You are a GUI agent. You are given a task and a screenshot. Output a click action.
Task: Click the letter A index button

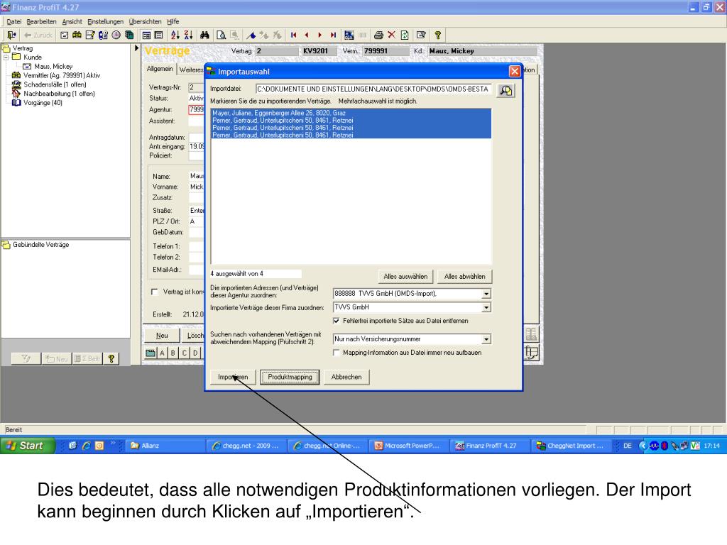click(163, 353)
